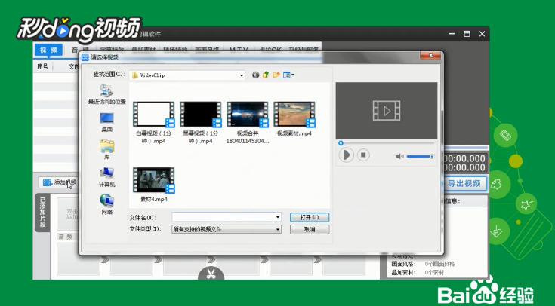The width and height of the screenshot is (555, 306).
Task: Click the 打开 (Open) button
Action: pyautogui.click(x=310, y=217)
